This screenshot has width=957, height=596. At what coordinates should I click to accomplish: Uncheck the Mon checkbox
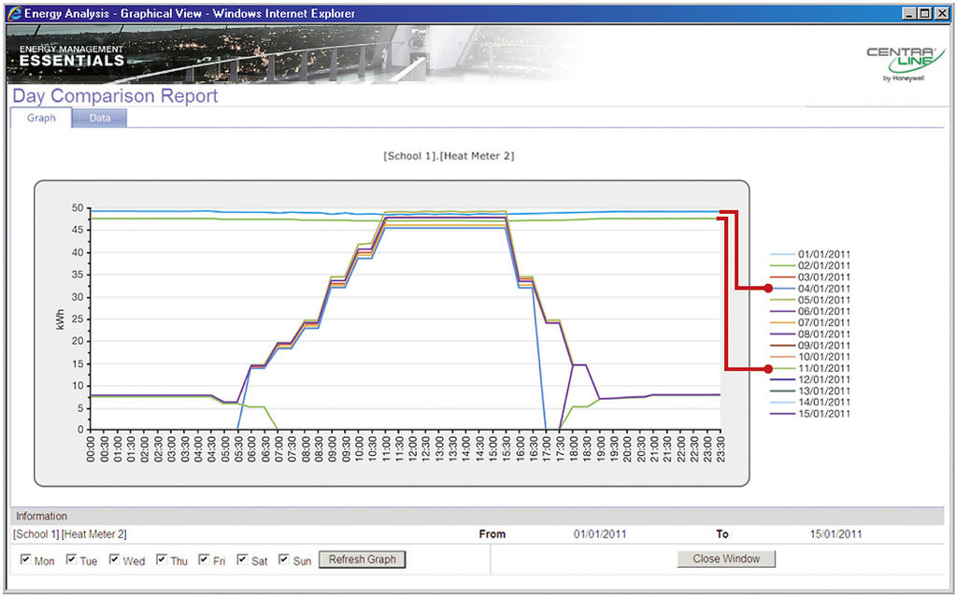(25, 561)
